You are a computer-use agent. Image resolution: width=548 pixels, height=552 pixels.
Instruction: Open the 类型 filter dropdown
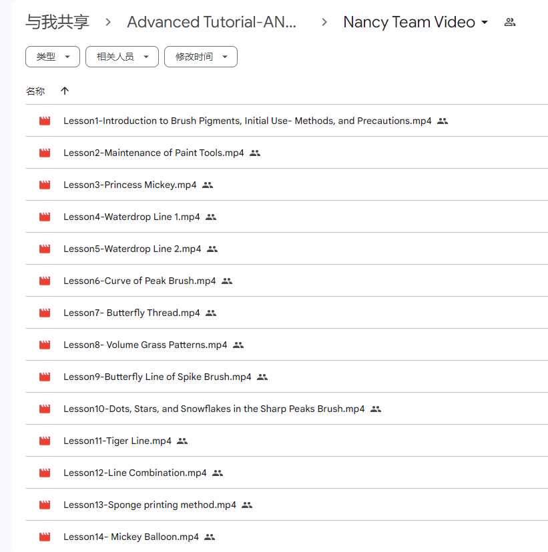[53, 57]
